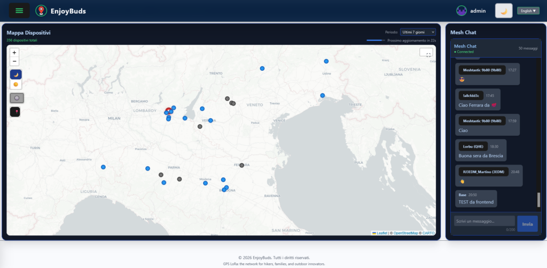This screenshot has height=268, width=547.
Task: Open the English language dropdown
Action: [528, 11]
